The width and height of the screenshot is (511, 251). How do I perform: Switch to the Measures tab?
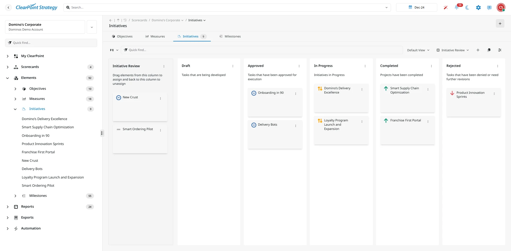158,36
